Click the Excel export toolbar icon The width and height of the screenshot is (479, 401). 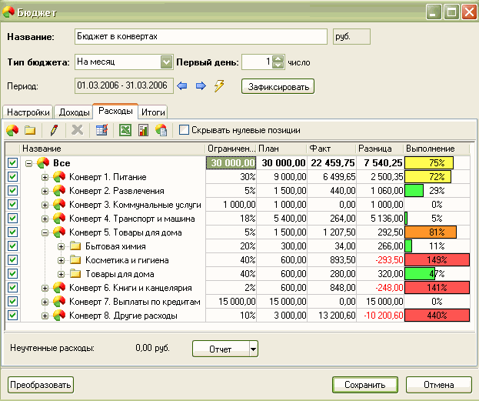click(125, 130)
